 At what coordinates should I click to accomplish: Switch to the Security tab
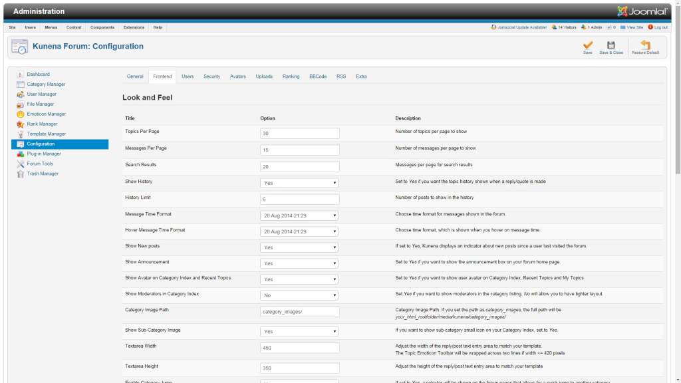pyautogui.click(x=211, y=76)
